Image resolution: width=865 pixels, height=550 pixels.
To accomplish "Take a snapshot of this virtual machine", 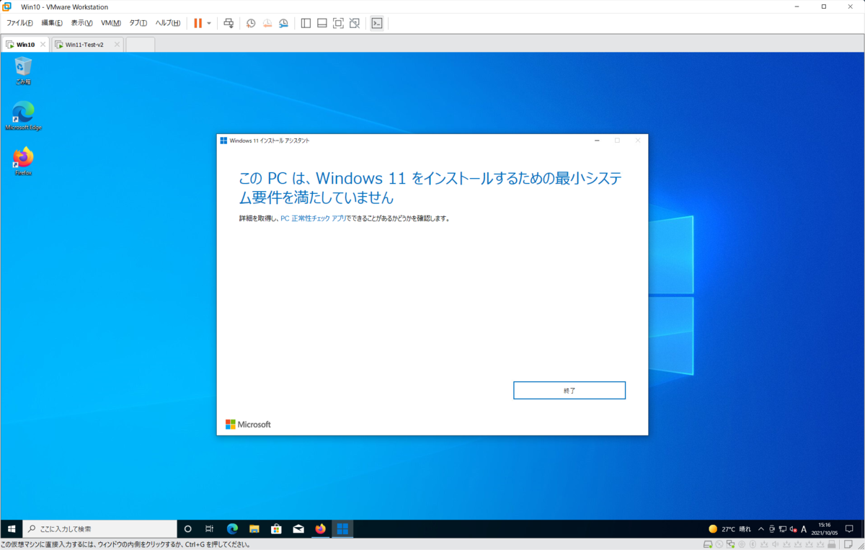I will (x=251, y=23).
